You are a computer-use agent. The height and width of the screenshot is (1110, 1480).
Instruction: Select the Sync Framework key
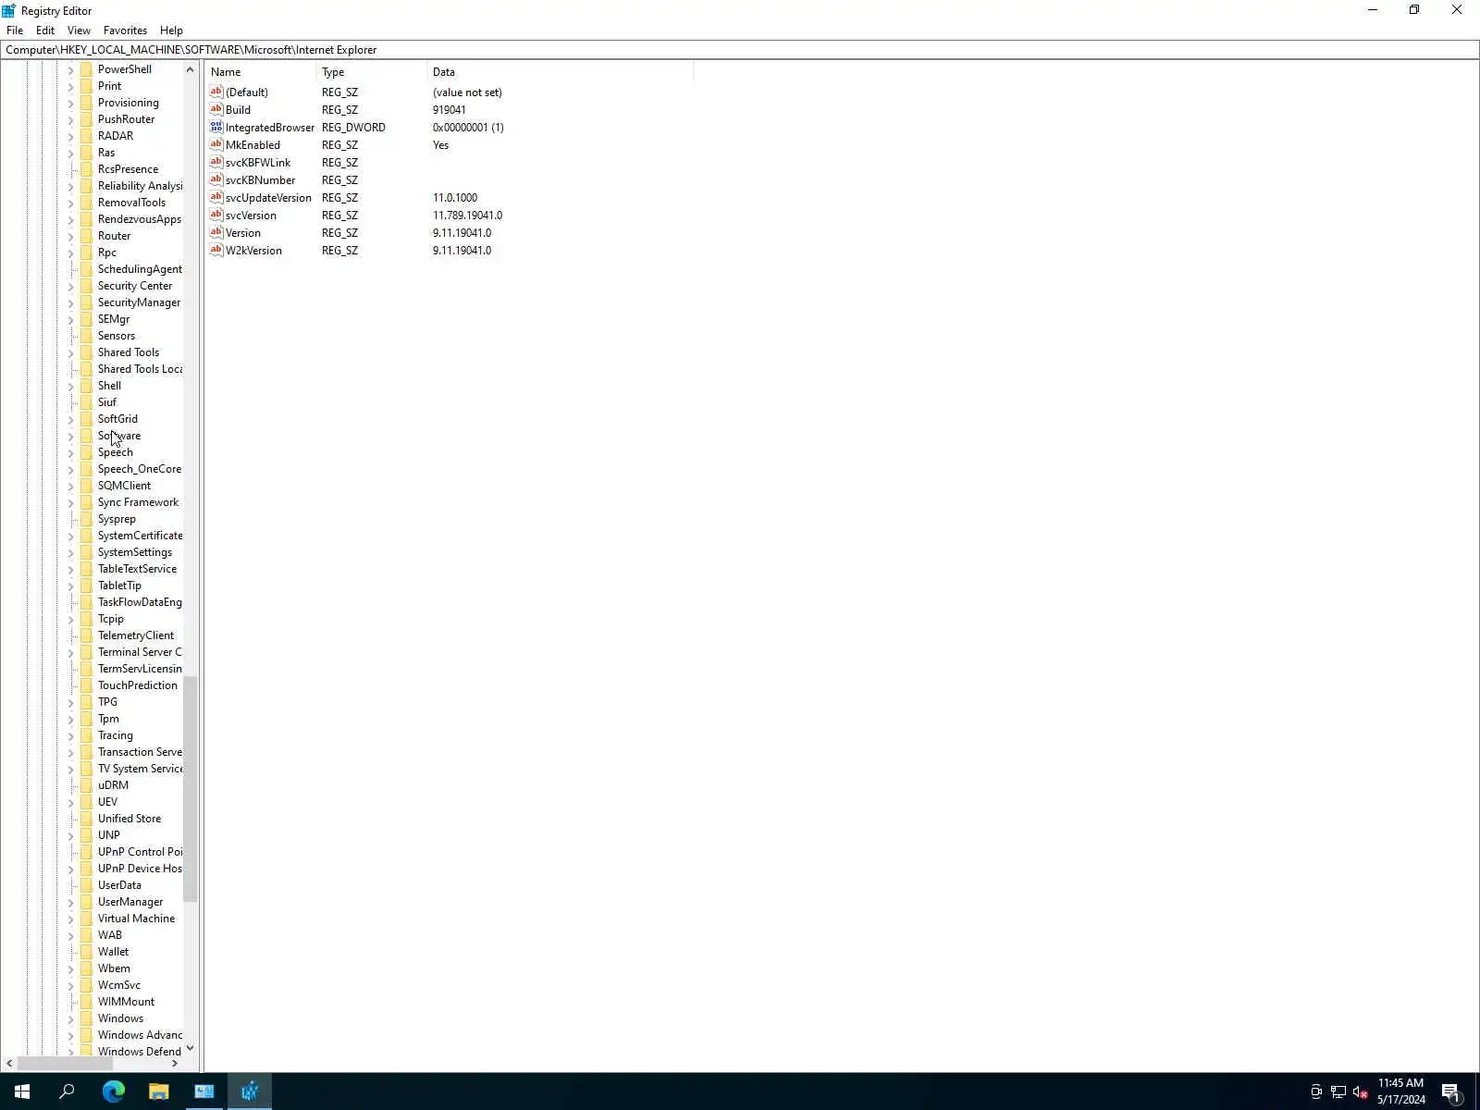(x=138, y=502)
